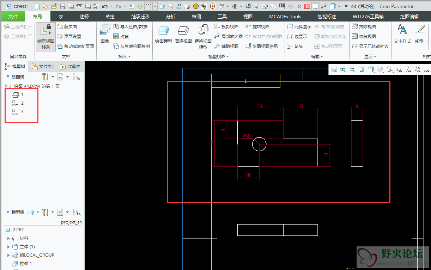
Task: Open Text Style (文本样式) tool
Action: (x=402, y=34)
